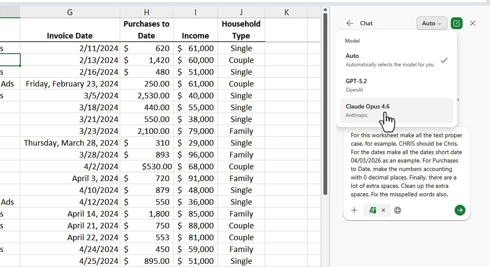Screen dimensions: 490x267
Task: Click the Excel workbook attachment chip icon
Action: (373, 210)
